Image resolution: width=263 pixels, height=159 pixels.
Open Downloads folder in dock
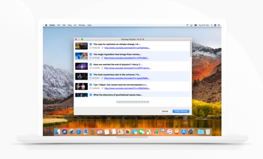point(201,132)
